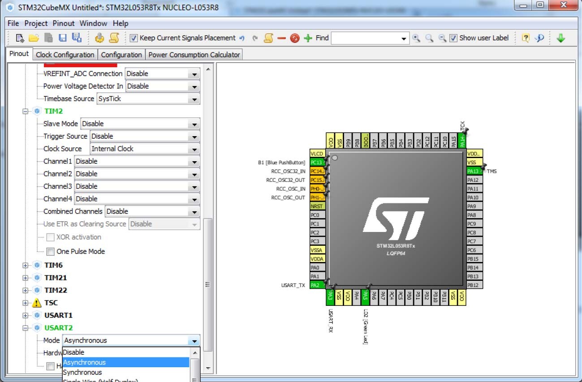Click the blue cube icon beside TIM6
The width and height of the screenshot is (582, 382).
[37, 265]
